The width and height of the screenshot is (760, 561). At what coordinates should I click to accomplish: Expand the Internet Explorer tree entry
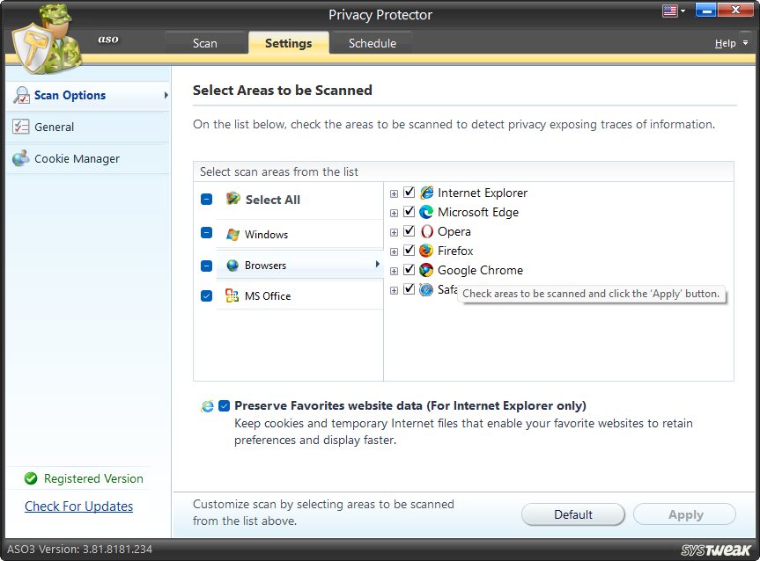point(394,193)
